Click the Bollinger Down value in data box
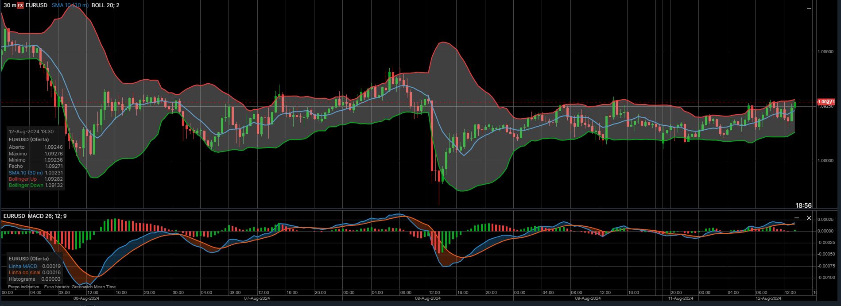841x306 pixels. click(x=54, y=185)
